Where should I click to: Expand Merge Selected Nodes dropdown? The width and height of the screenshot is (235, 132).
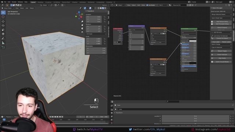(x=221, y=14)
